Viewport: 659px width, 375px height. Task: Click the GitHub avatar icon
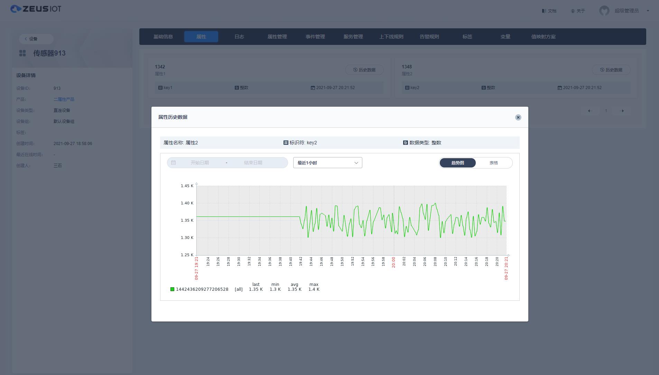pyautogui.click(x=604, y=11)
